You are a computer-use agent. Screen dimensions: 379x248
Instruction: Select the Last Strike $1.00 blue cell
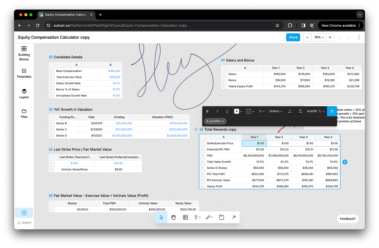click(74, 163)
